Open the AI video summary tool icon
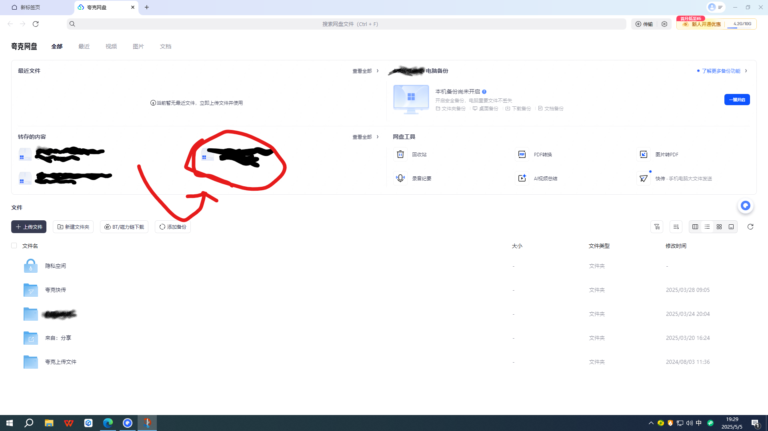The image size is (768, 431). coord(522,178)
